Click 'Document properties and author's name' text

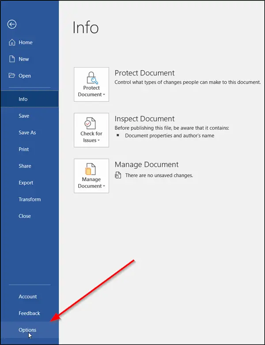[x=170, y=136]
